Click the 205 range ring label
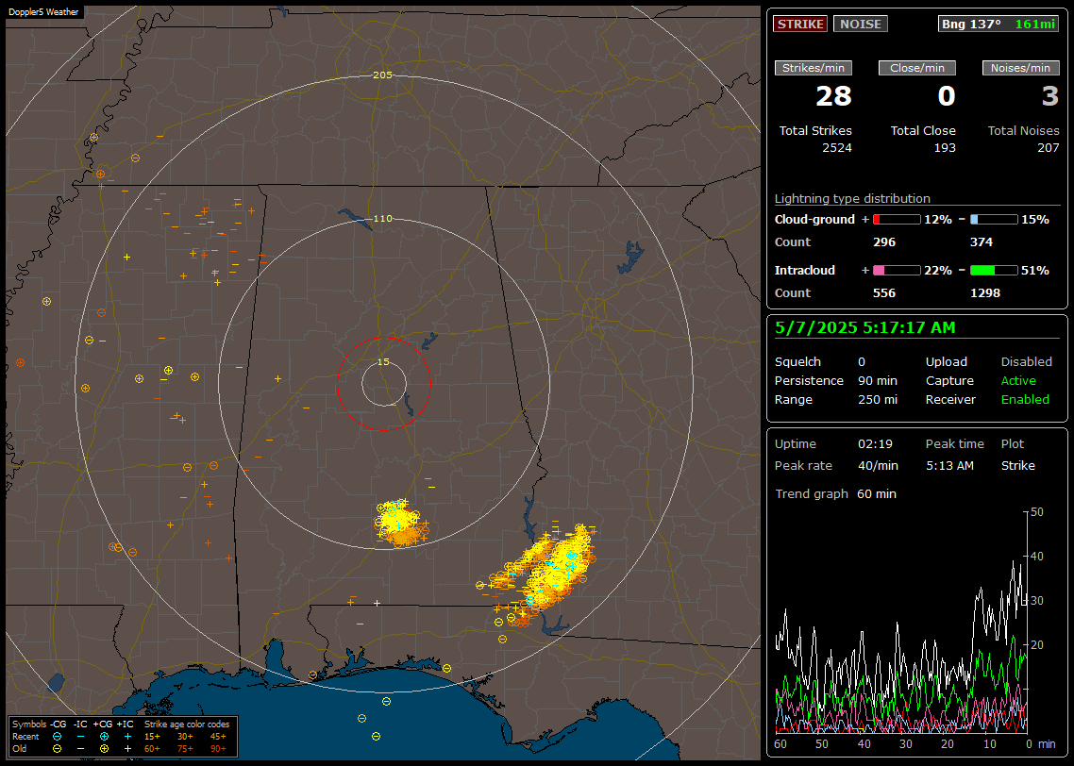The width and height of the screenshot is (1074, 766). pos(382,75)
